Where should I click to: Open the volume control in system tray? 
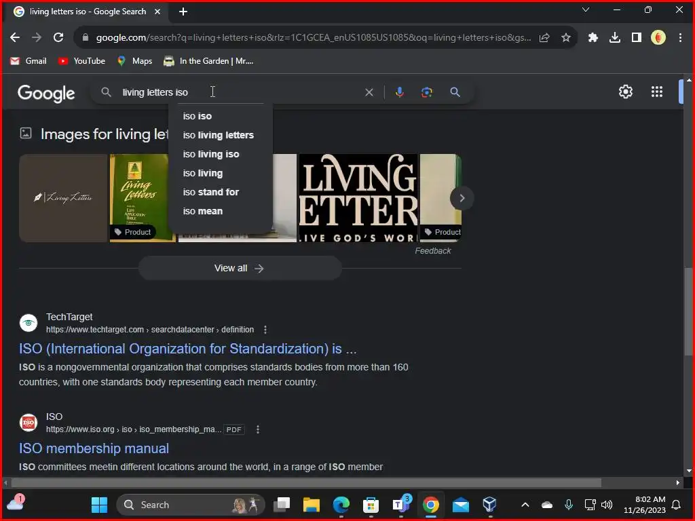(x=607, y=505)
